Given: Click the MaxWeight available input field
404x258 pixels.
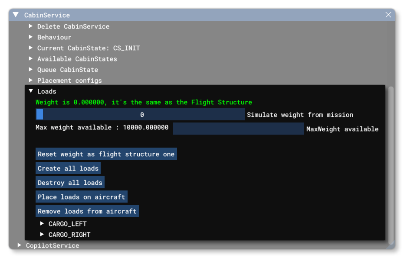Looking at the screenshot, I should click(x=238, y=129).
